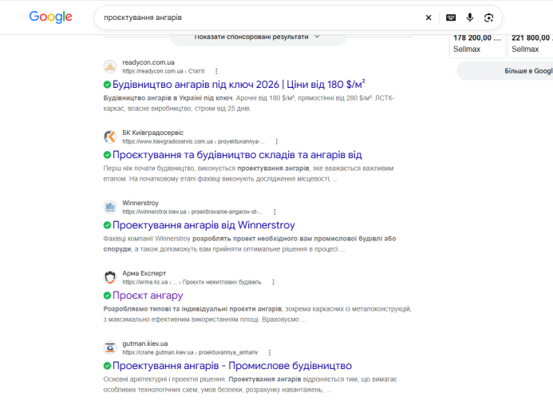Open the Google logo homepage link
Screen dimensions: 553x409
click(x=50, y=17)
